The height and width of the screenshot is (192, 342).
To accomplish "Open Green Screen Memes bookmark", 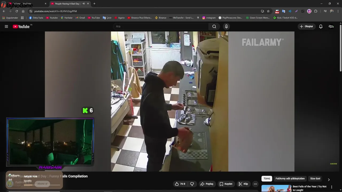I will pyautogui.click(x=258, y=18).
